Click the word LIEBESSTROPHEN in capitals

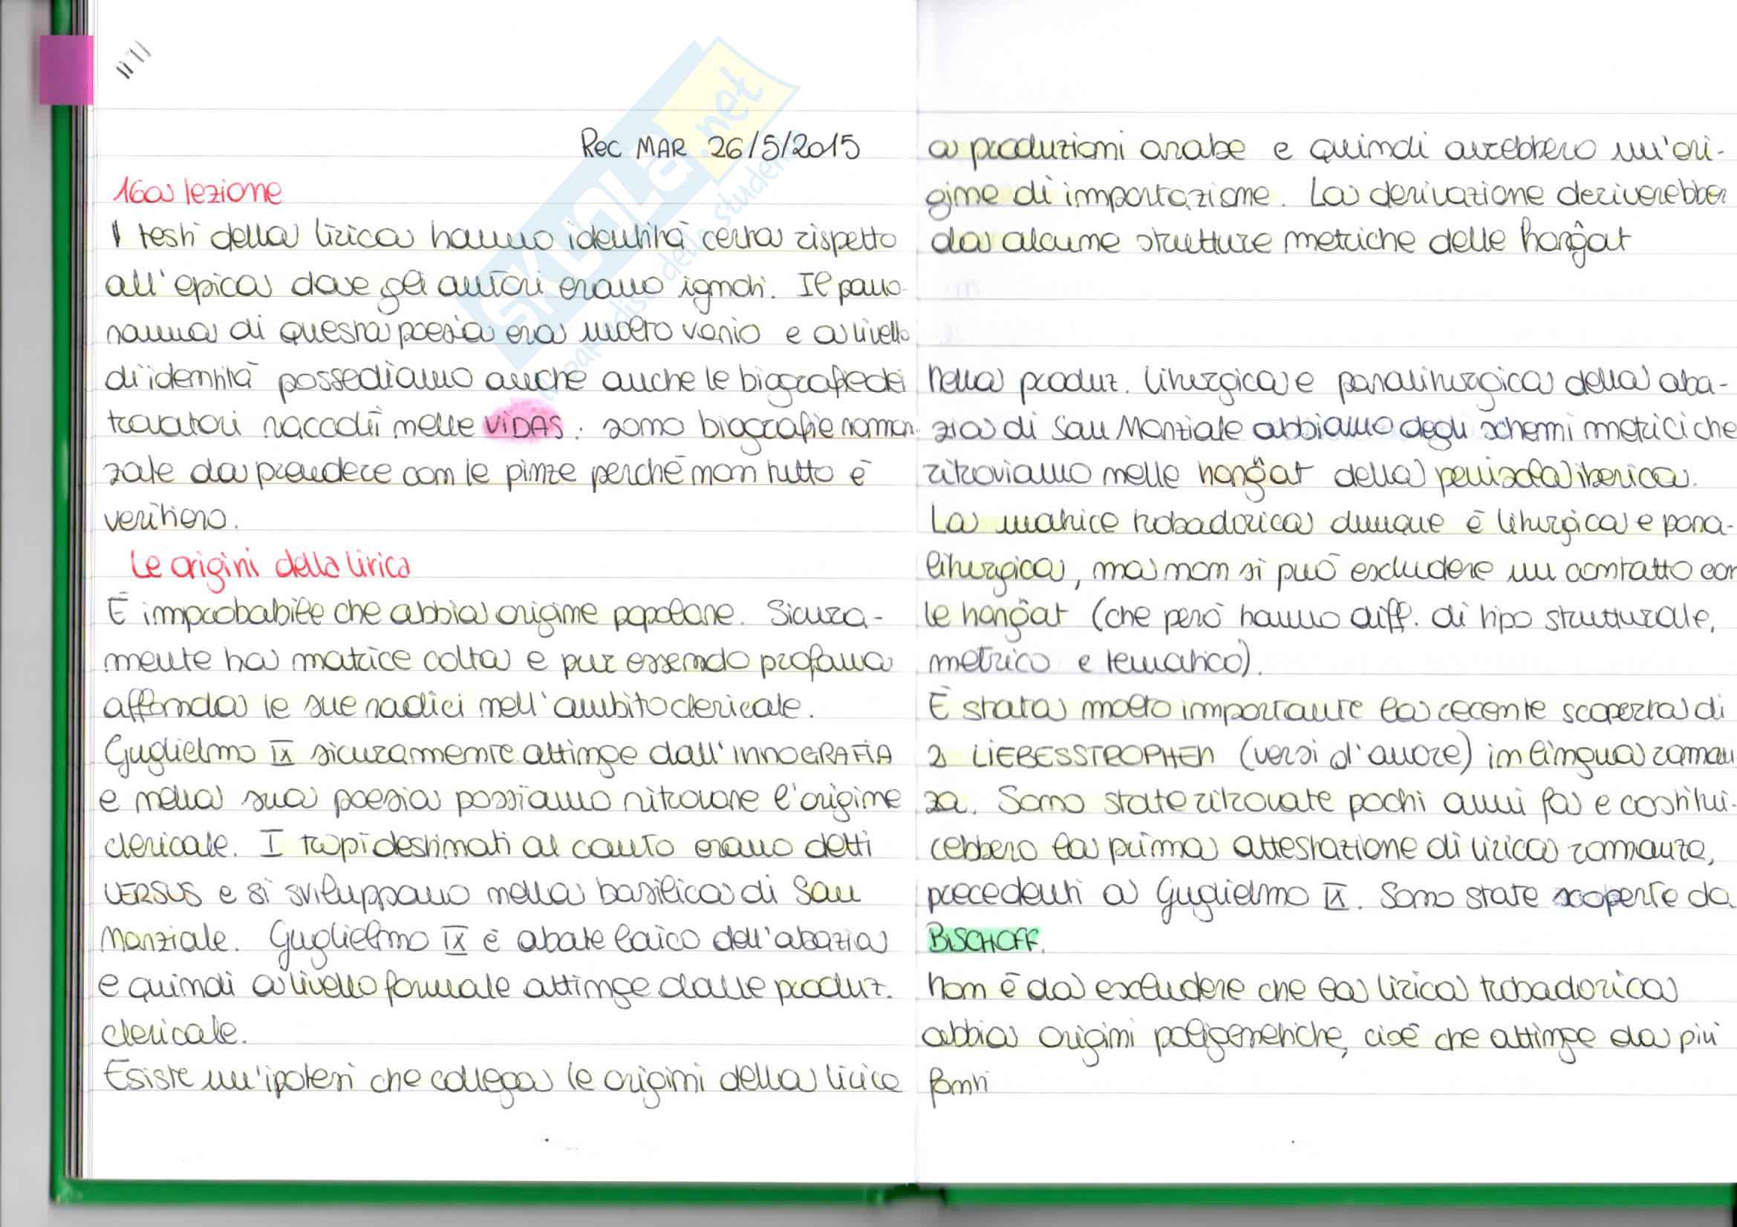[1092, 756]
